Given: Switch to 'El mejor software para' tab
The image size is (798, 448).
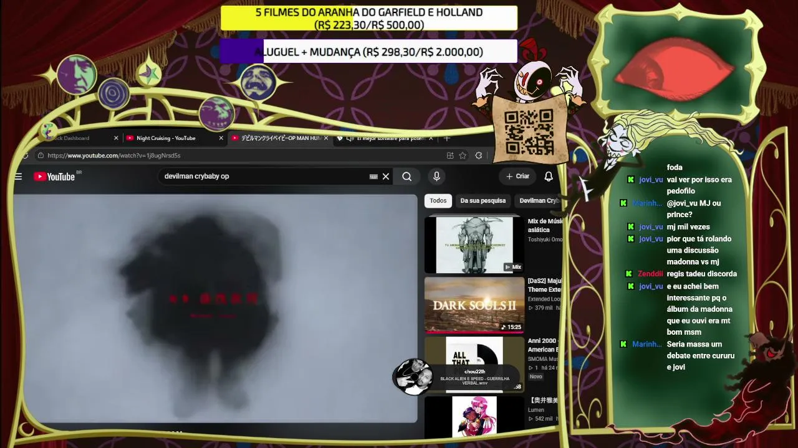Looking at the screenshot, I should pyautogui.click(x=385, y=138).
